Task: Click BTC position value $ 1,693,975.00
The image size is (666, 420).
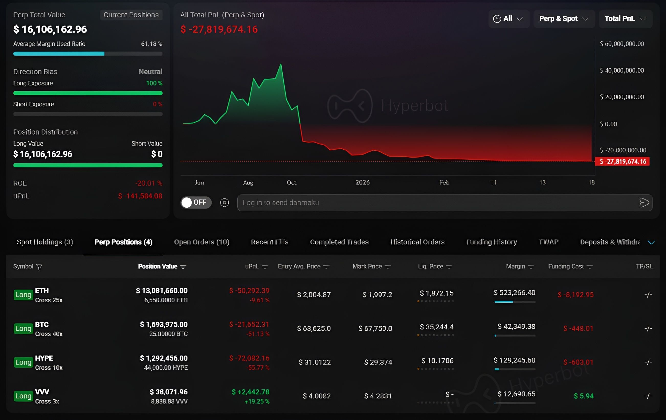Action: tap(164, 325)
